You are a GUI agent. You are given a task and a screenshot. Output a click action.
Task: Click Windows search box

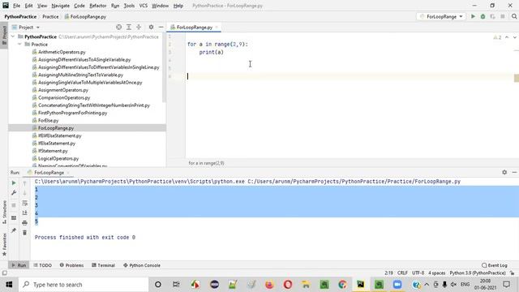pos(83,285)
